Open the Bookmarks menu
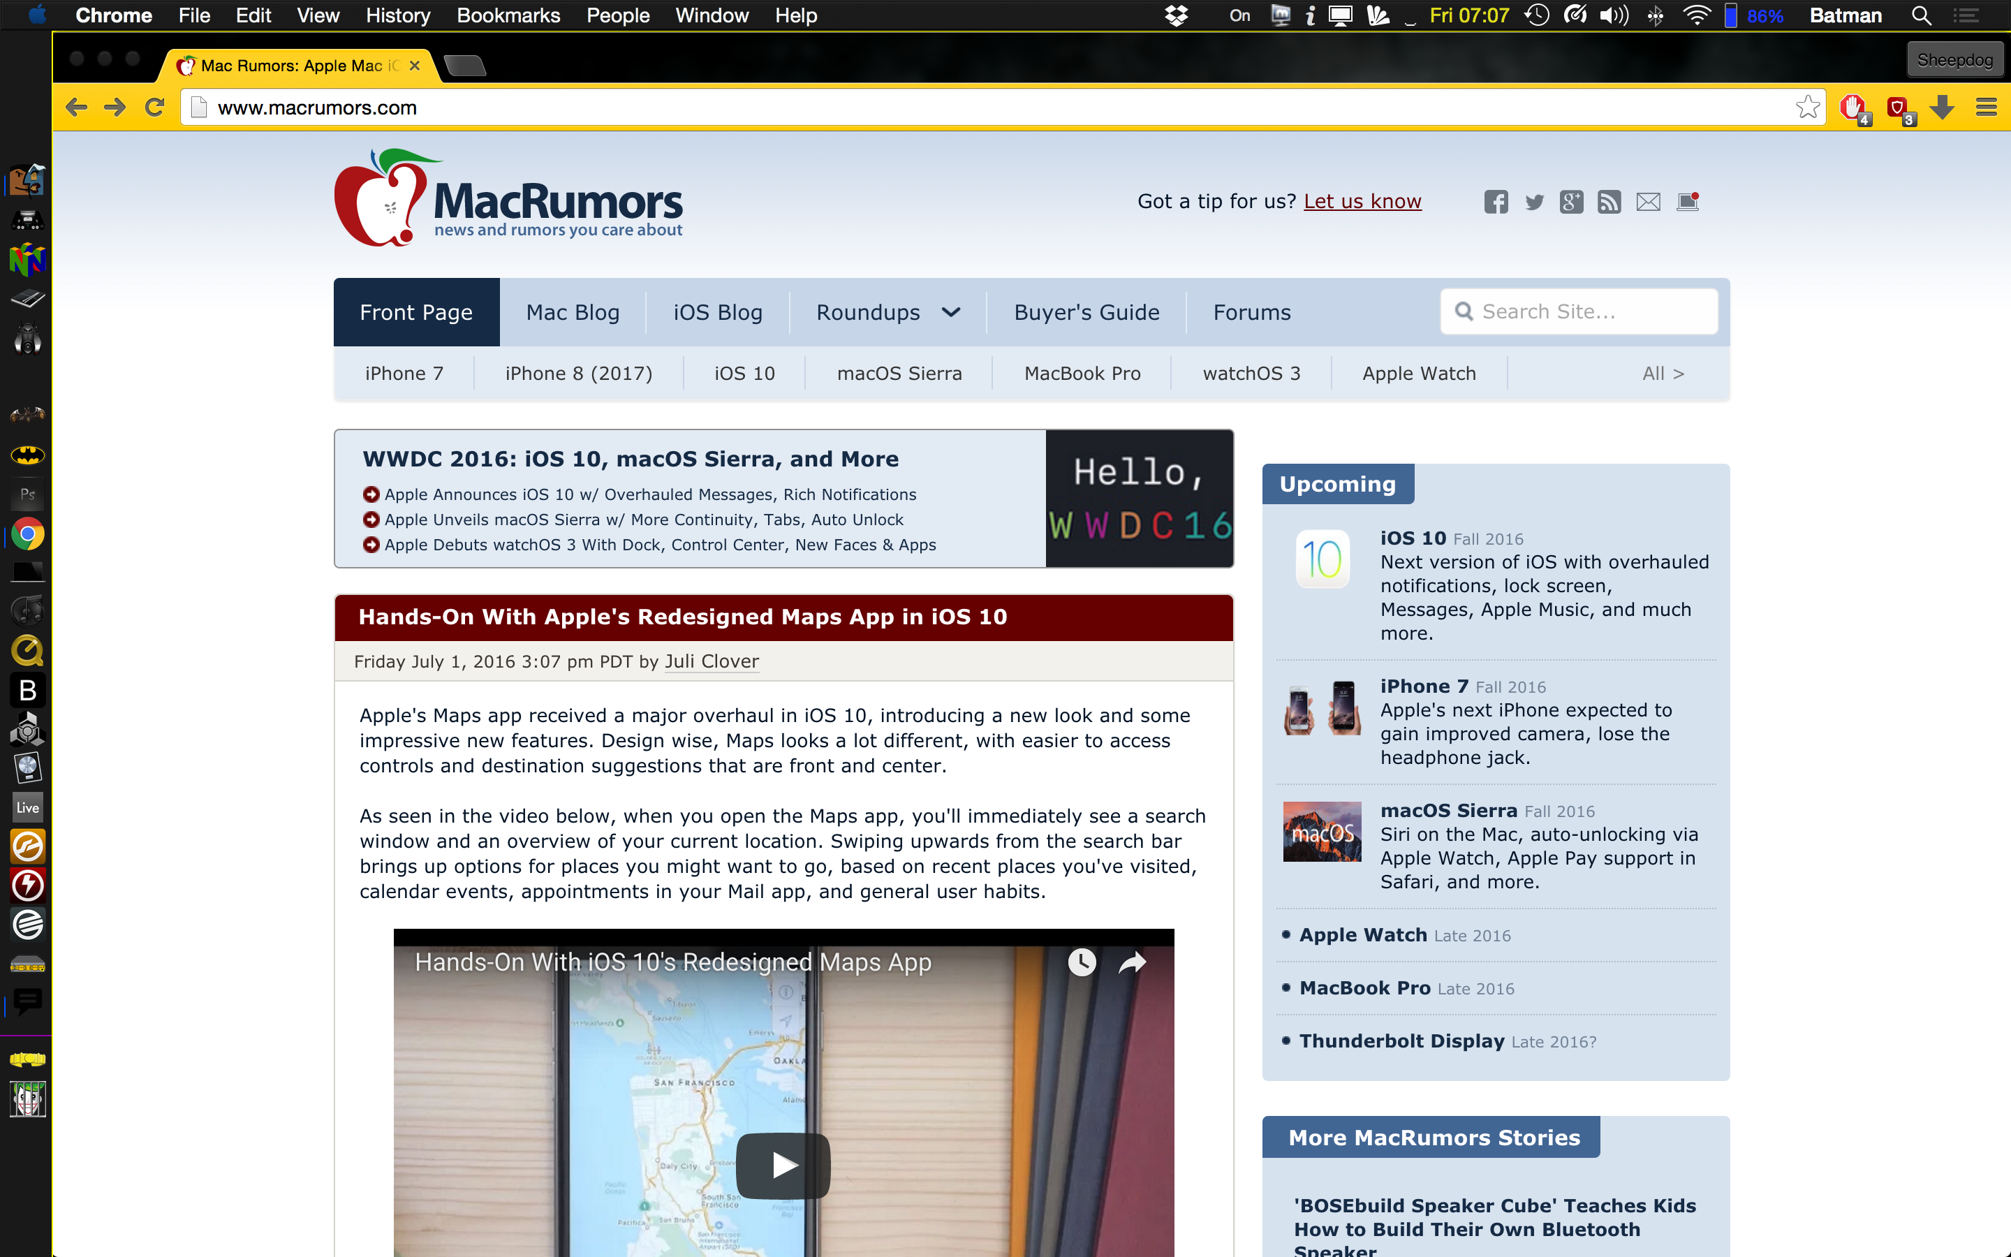This screenshot has width=2011, height=1257. [x=508, y=16]
